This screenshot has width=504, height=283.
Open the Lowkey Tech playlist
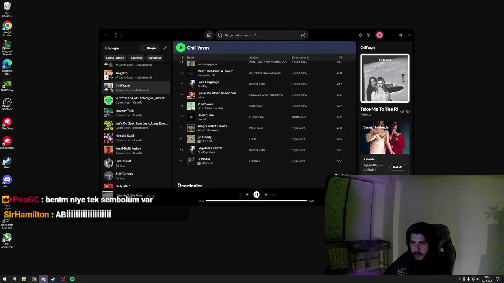(136, 113)
